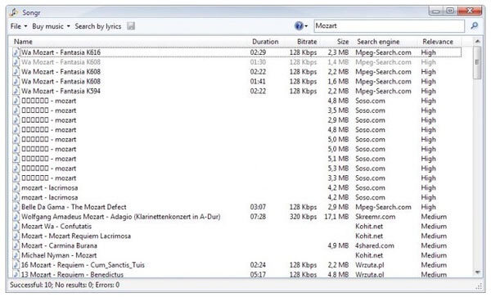
Task: Click music note icon for Fantasia K594
Action: coord(16,91)
